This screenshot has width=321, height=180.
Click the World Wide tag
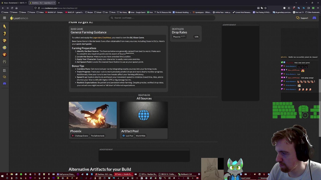coord(140,136)
